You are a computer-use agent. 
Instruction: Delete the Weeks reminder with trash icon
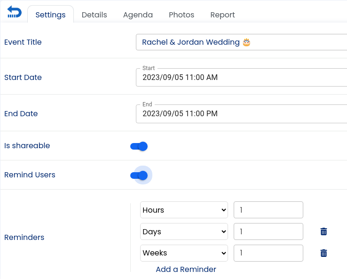coord(323,253)
